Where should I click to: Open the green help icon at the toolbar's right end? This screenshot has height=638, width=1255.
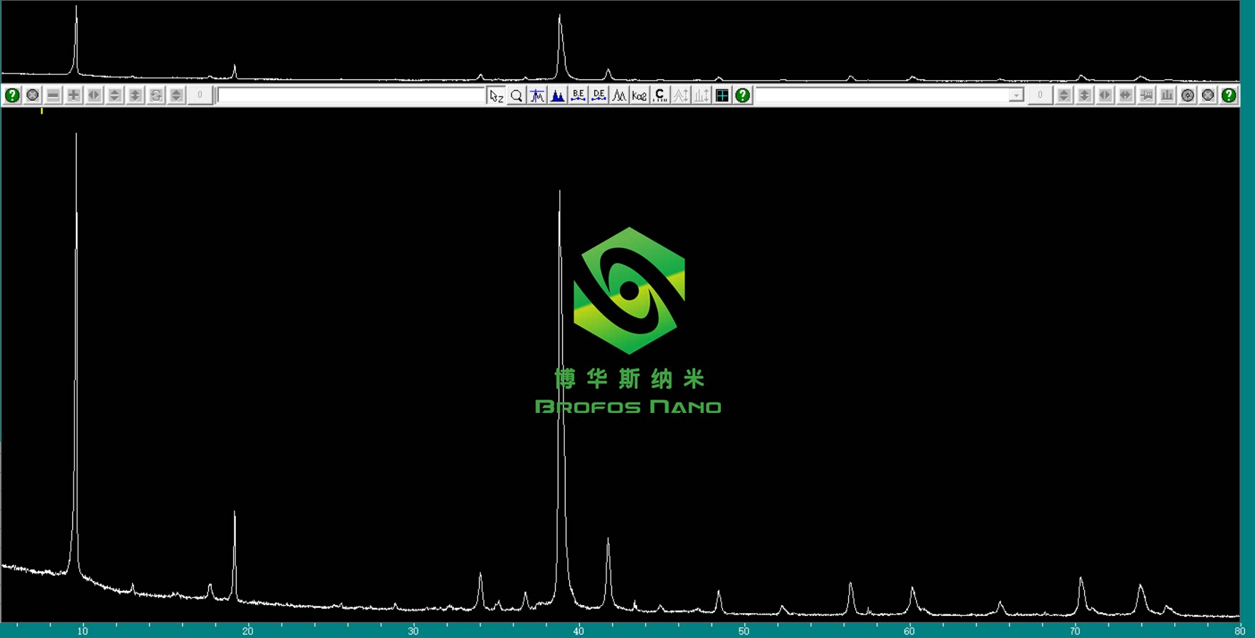pos(1229,95)
